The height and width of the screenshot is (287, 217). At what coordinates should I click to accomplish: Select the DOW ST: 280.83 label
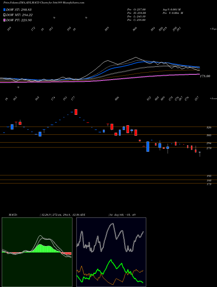[19, 10]
